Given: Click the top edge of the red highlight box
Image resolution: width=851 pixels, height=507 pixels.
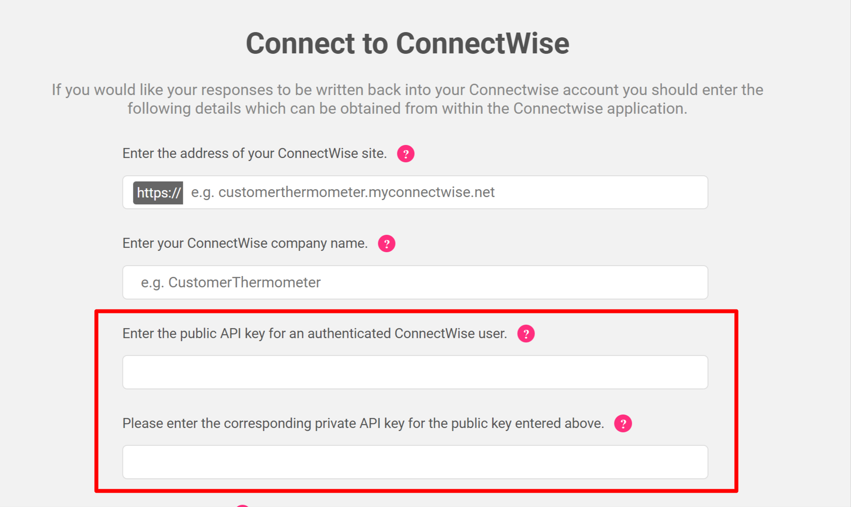Looking at the screenshot, I should pos(416,311).
